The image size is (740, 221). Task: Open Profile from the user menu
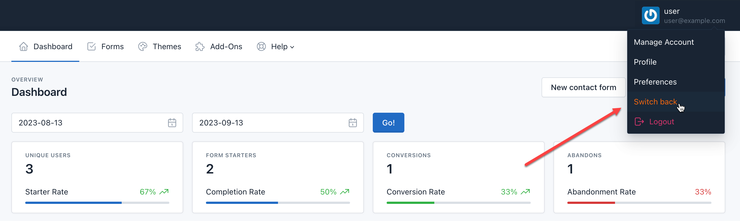(645, 62)
